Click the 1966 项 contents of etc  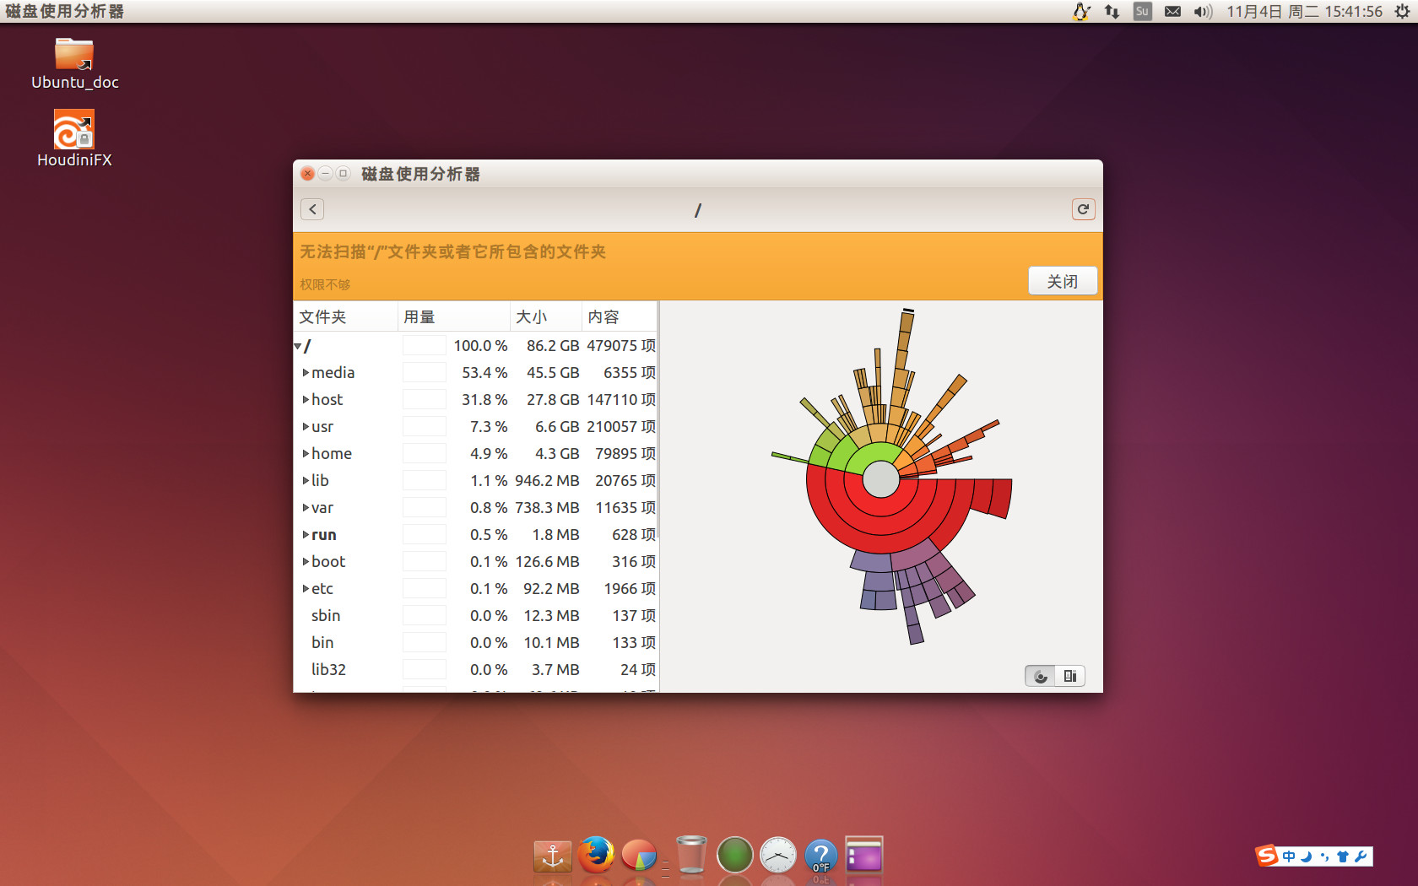pyautogui.click(x=630, y=589)
